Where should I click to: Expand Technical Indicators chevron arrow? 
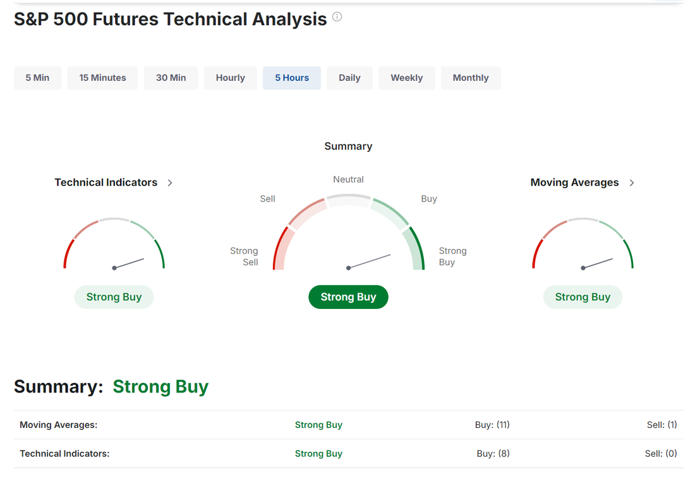click(170, 183)
